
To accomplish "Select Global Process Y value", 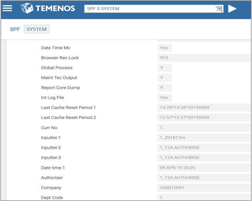I will tap(164, 68).
